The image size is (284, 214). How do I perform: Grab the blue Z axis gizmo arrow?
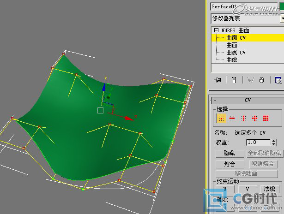(x=104, y=87)
